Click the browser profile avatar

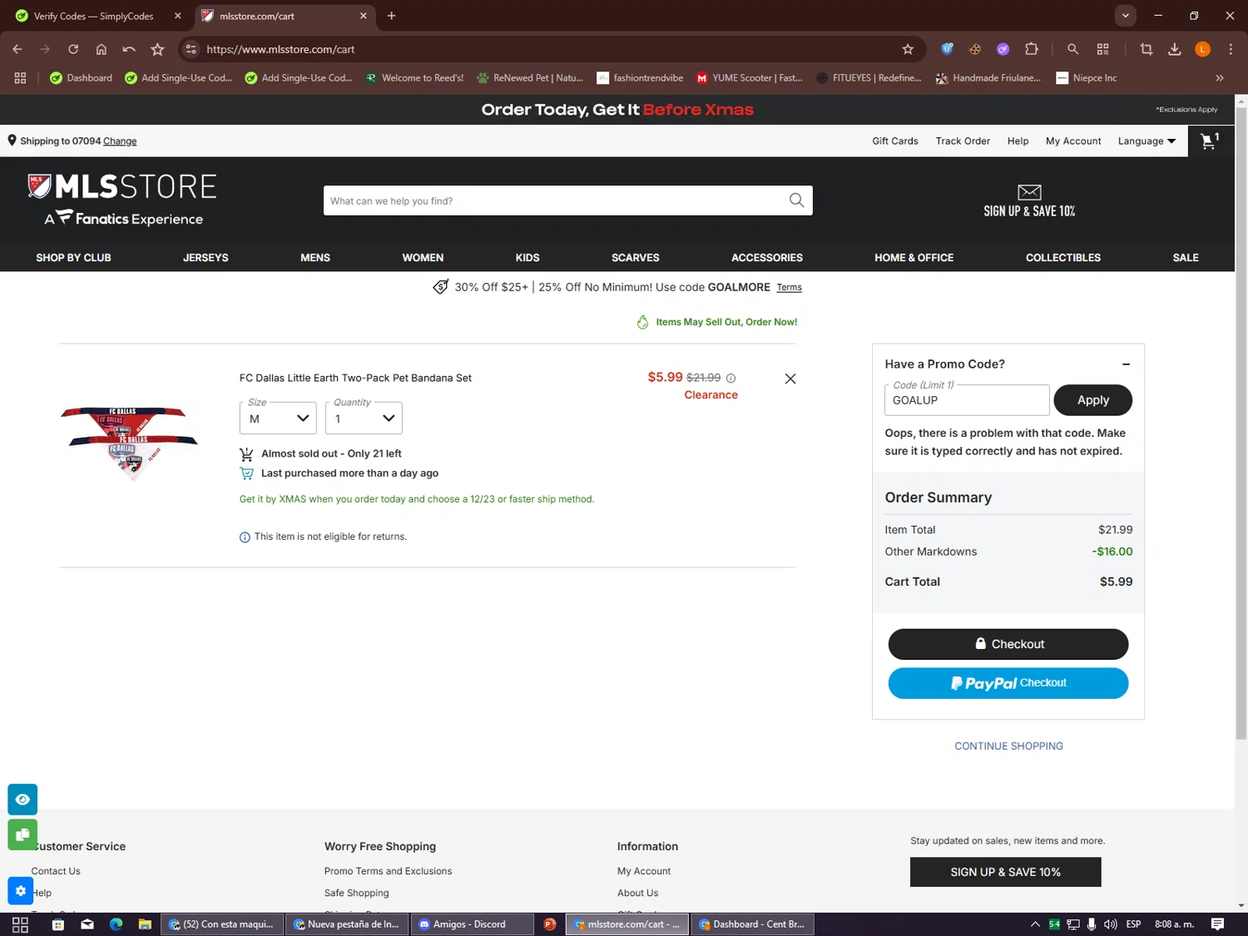click(x=1202, y=49)
